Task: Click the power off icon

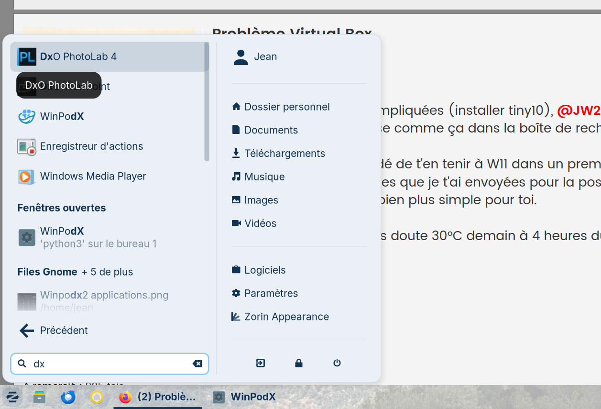Action: pyautogui.click(x=337, y=363)
